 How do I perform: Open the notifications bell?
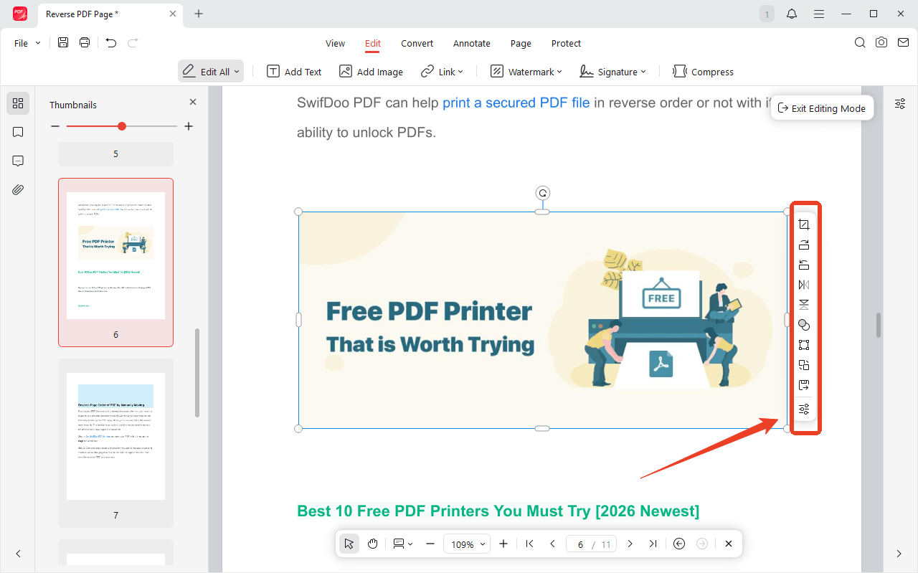click(792, 14)
